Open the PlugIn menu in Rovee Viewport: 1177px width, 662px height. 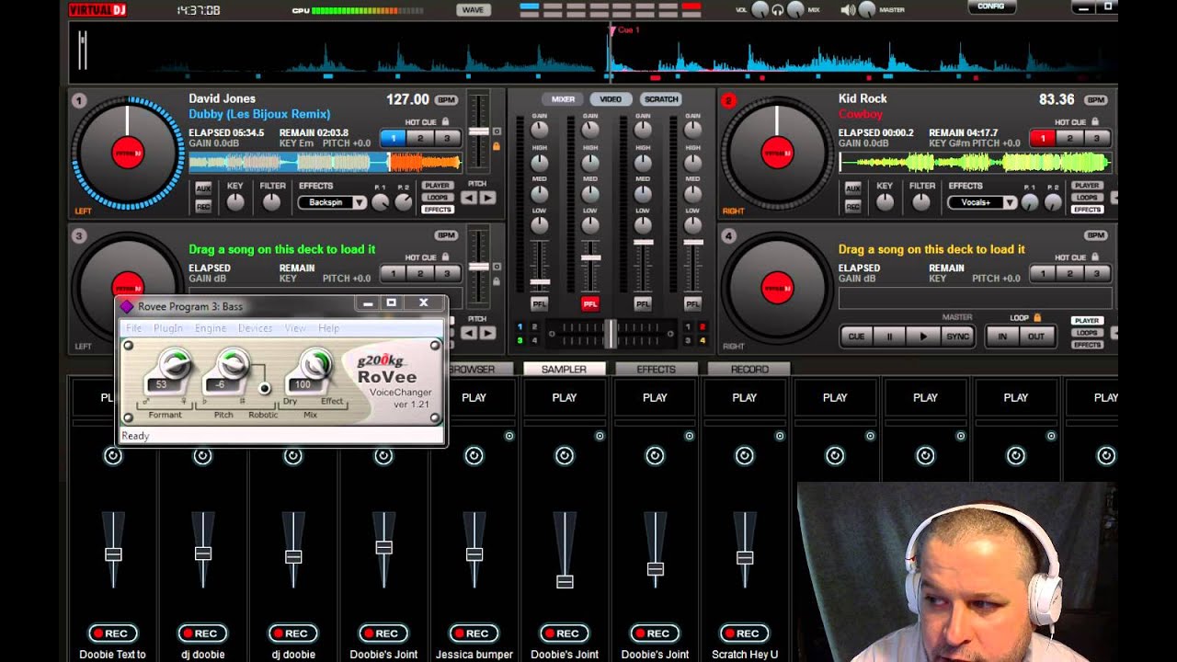[x=168, y=328]
